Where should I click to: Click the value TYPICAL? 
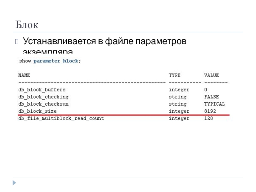[214, 104]
